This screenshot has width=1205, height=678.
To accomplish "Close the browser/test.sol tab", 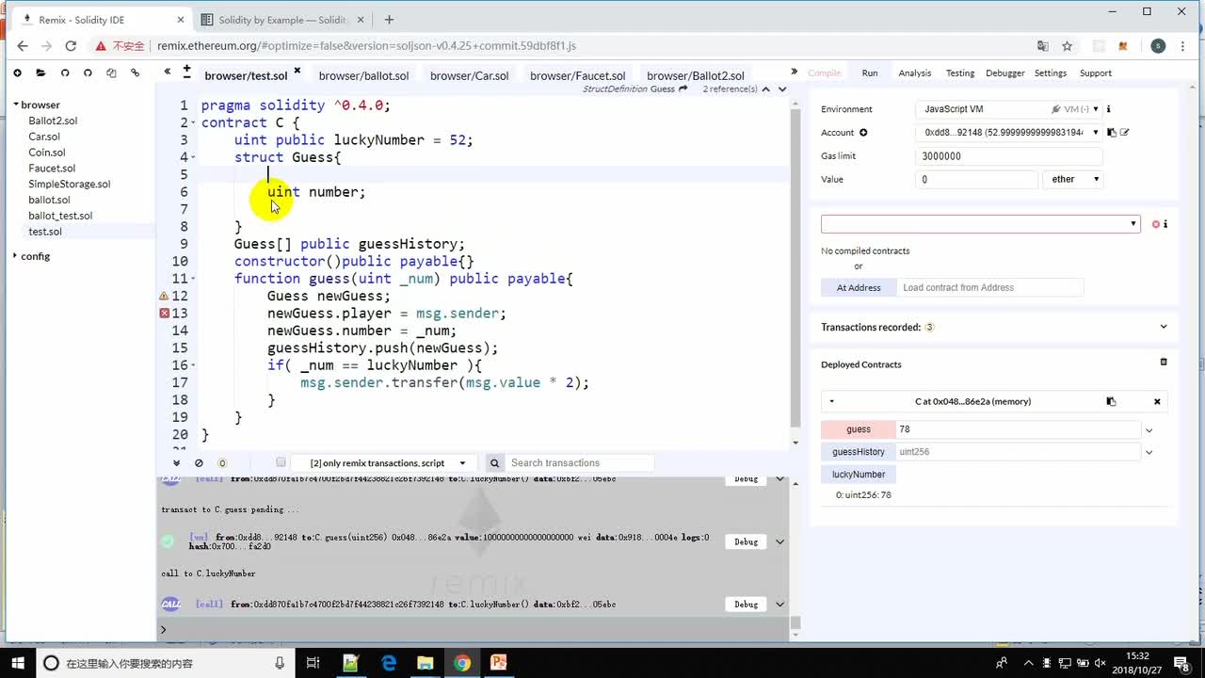I will click(297, 71).
